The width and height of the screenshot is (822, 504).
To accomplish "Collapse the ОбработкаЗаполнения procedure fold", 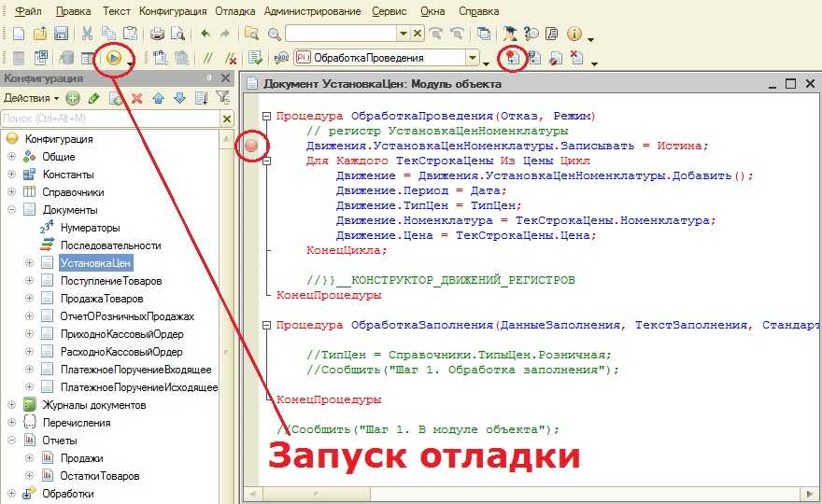I will click(266, 325).
